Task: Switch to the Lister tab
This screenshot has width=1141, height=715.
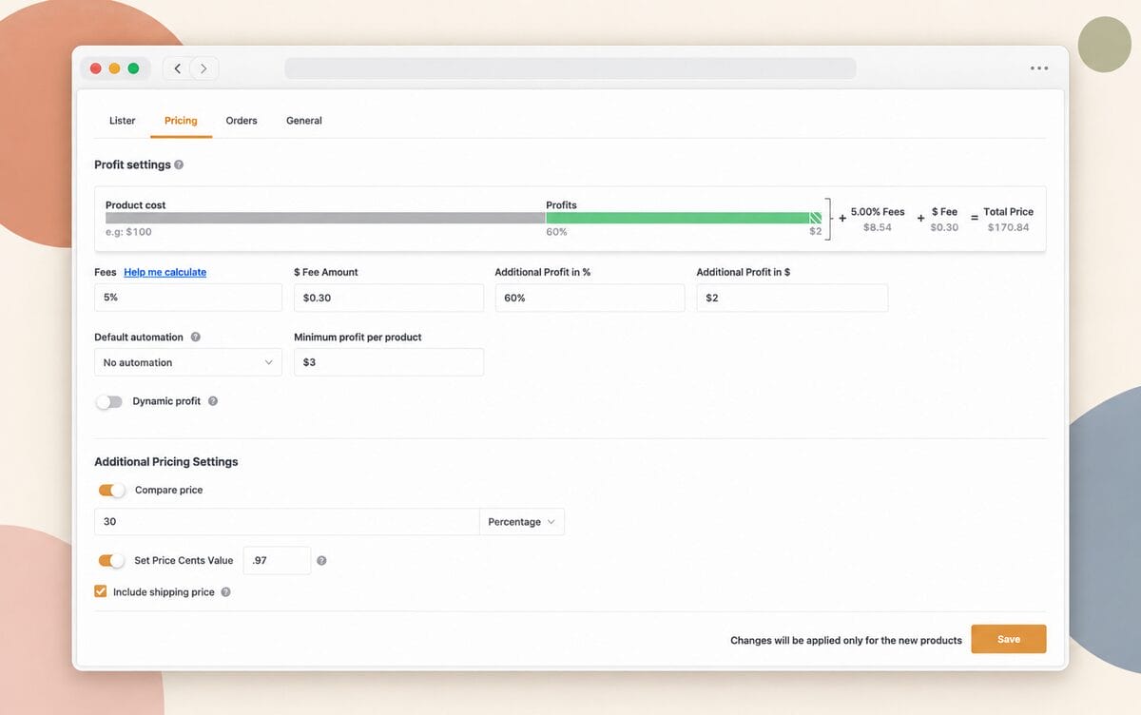Action: point(123,121)
